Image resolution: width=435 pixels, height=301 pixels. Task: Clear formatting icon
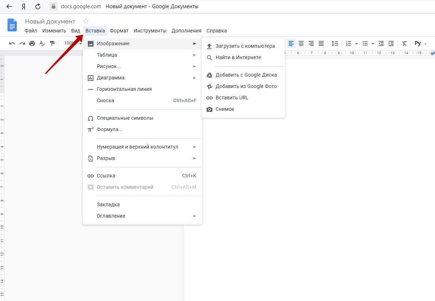404,43
